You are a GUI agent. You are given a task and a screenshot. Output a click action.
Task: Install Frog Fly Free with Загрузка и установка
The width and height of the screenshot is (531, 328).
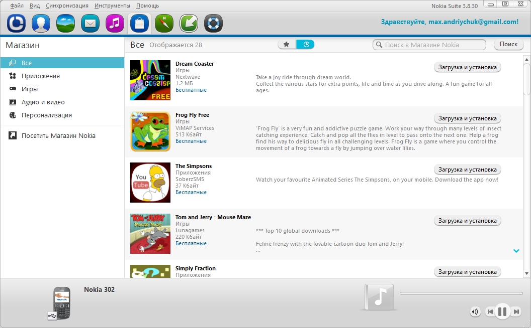point(467,118)
